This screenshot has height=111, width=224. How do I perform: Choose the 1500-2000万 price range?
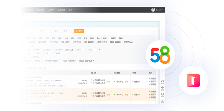pos(115,42)
